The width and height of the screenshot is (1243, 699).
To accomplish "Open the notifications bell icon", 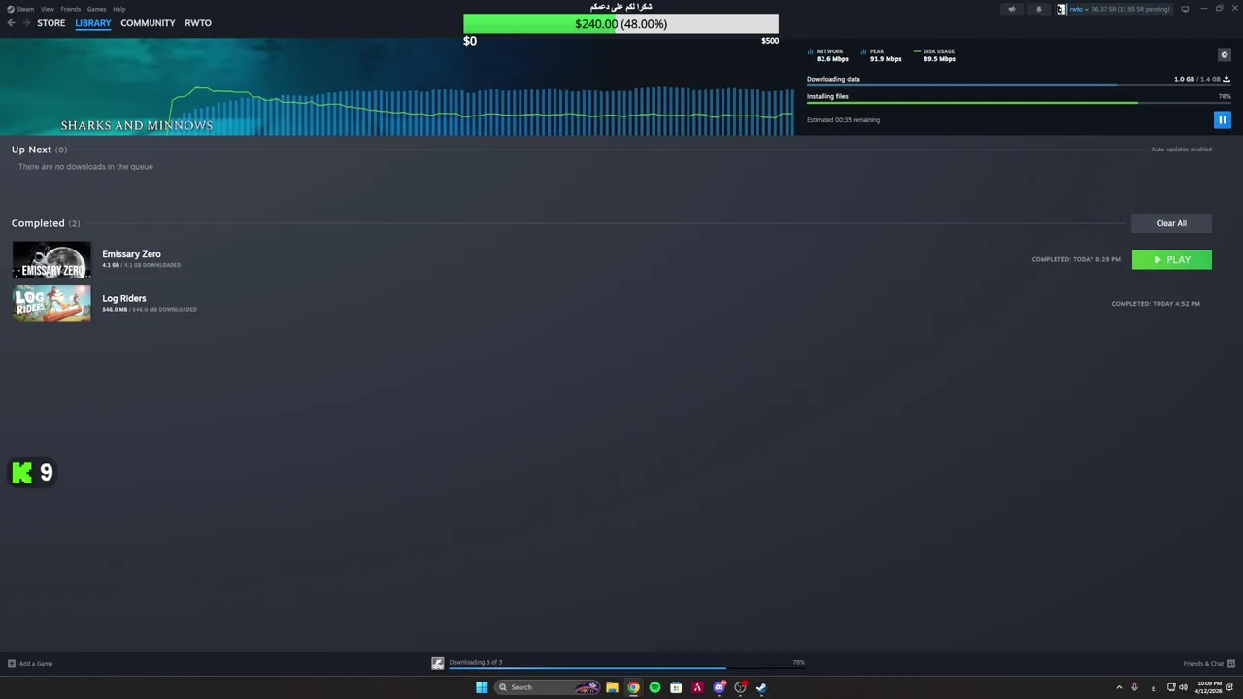I will pyautogui.click(x=1038, y=9).
